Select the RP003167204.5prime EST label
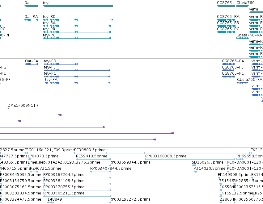The height and width of the screenshot is (204, 263). [64, 175]
